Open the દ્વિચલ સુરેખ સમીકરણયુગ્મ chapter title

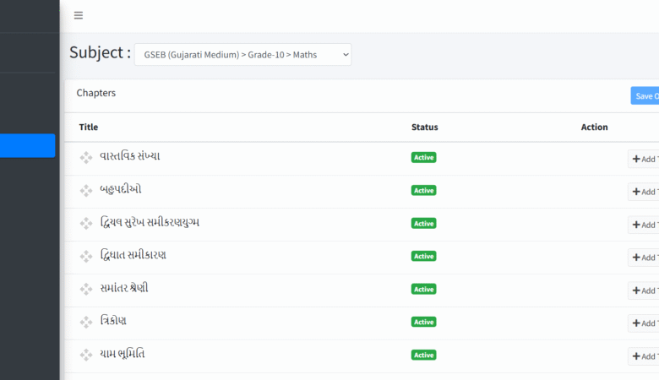pos(150,223)
